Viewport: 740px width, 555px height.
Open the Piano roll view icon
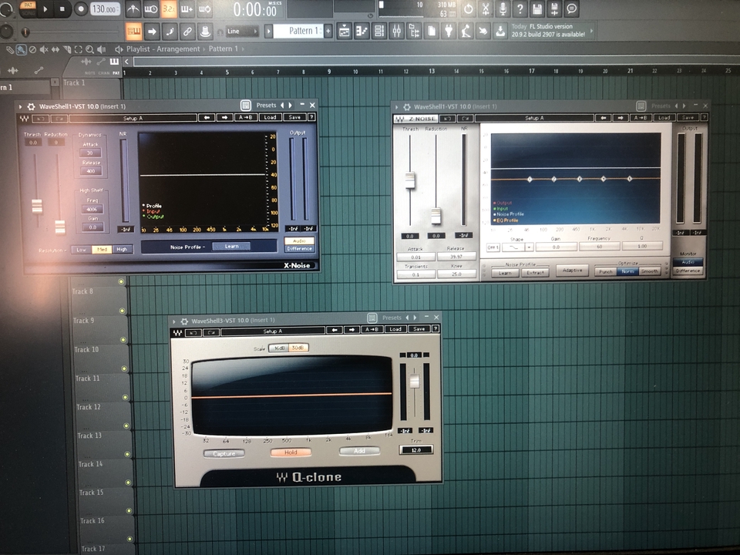[x=362, y=32]
